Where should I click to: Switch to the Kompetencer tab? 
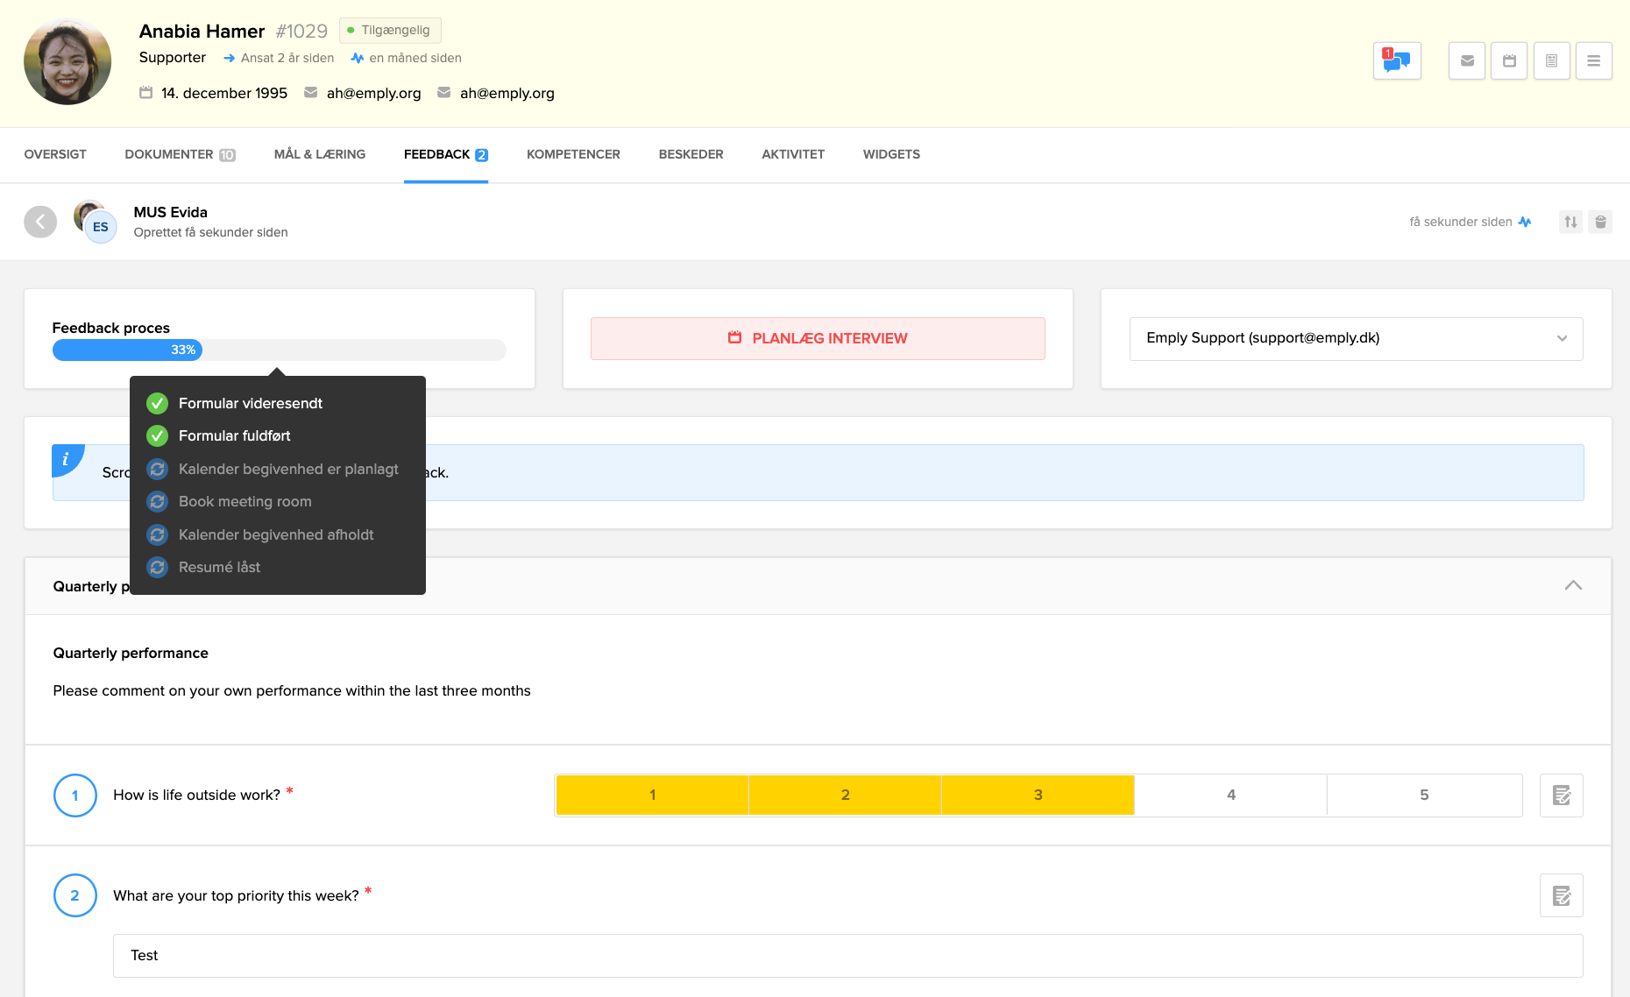coord(573,155)
